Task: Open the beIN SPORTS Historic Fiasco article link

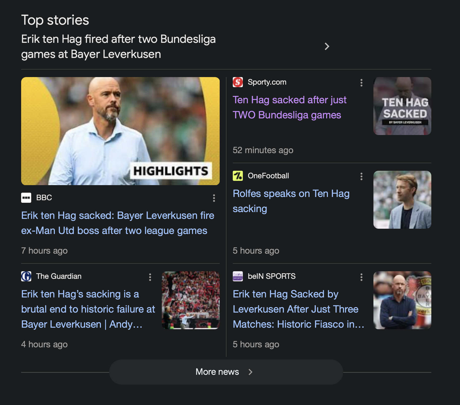Action: tap(298, 309)
